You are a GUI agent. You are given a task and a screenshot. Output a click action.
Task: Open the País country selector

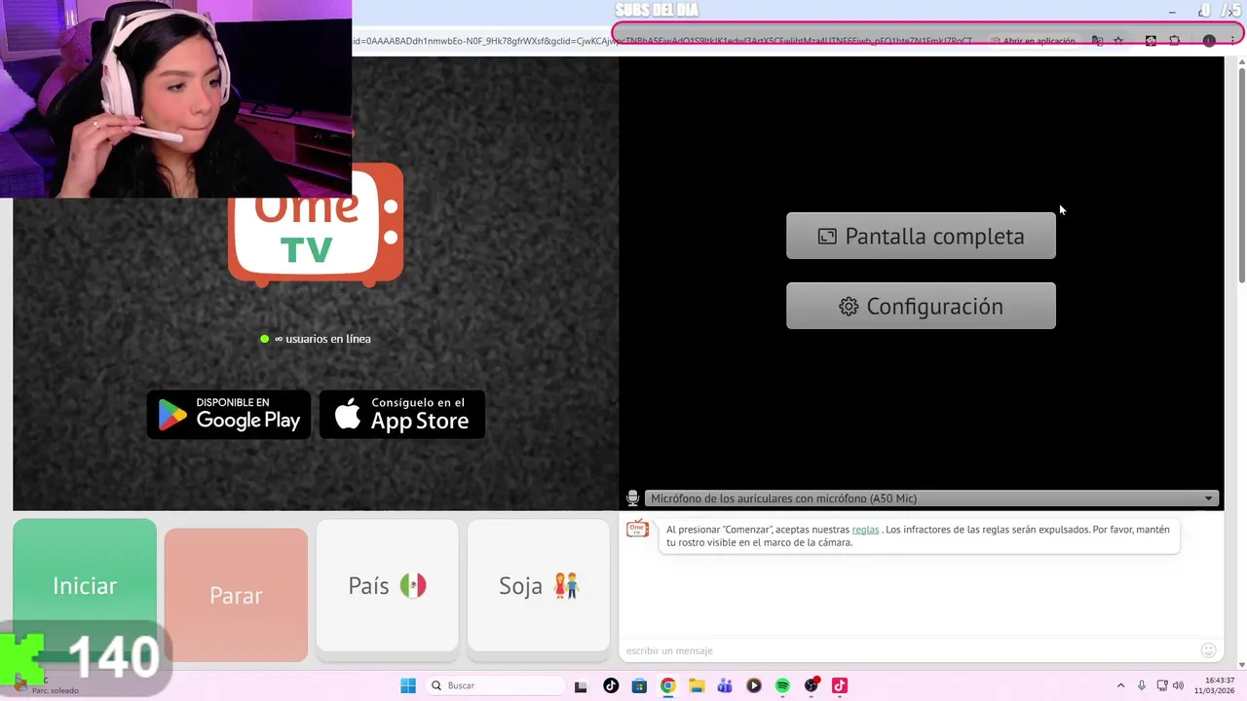387,585
